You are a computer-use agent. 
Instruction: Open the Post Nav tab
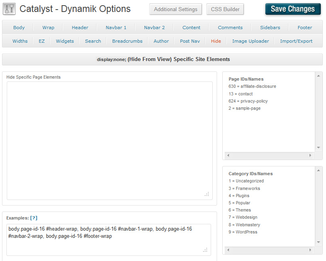[190, 41]
